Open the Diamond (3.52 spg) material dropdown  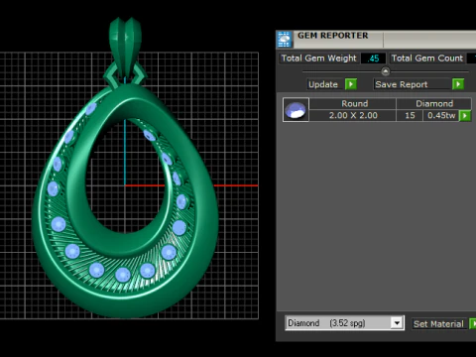coord(397,323)
